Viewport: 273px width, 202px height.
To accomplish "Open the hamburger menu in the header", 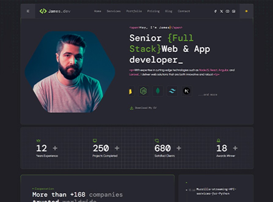I will pos(28,11).
